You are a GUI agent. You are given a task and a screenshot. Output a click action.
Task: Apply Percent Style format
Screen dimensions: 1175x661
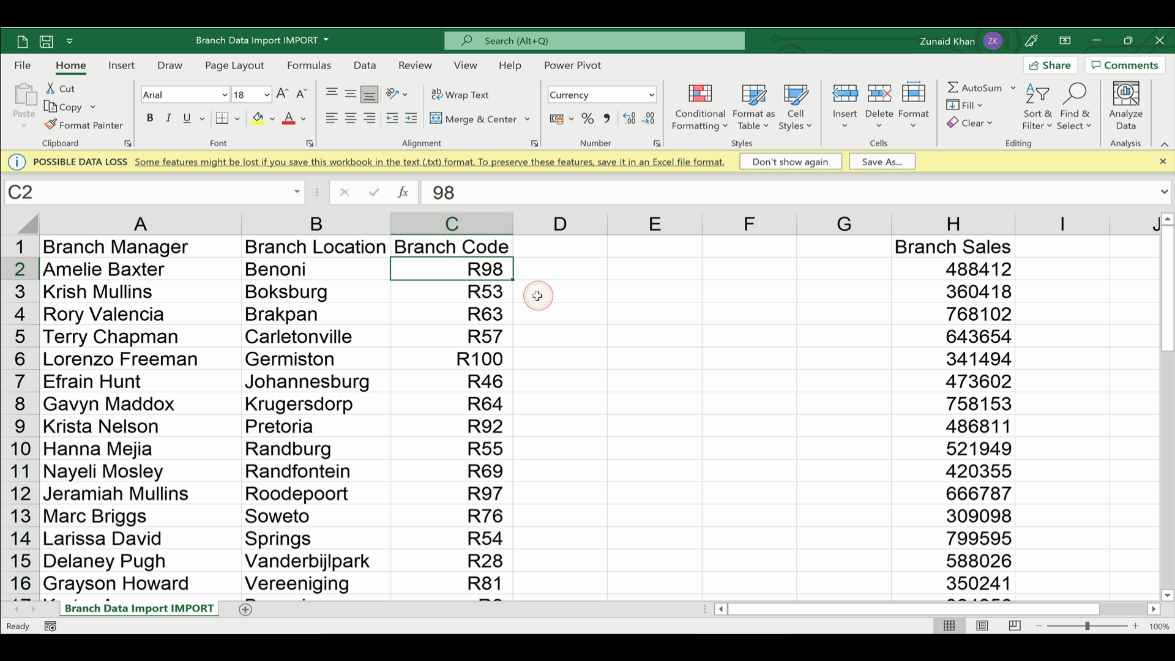(x=587, y=119)
